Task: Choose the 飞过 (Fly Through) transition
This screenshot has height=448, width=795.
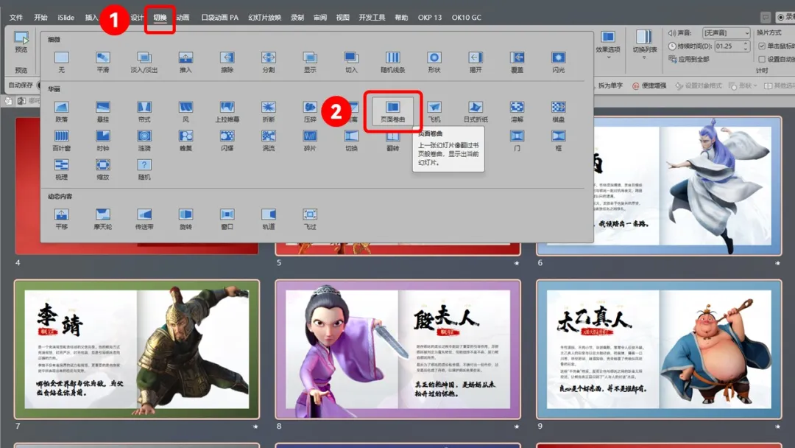Action: click(310, 219)
